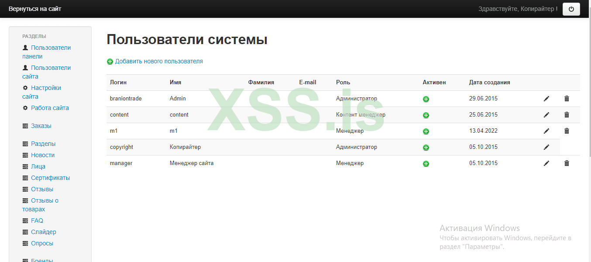Click list icon beside FAQ

pyautogui.click(x=25, y=221)
